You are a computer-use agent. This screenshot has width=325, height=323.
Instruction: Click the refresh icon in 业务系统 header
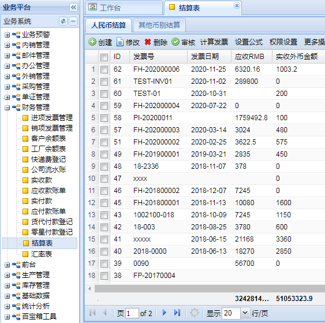(63, 21)
